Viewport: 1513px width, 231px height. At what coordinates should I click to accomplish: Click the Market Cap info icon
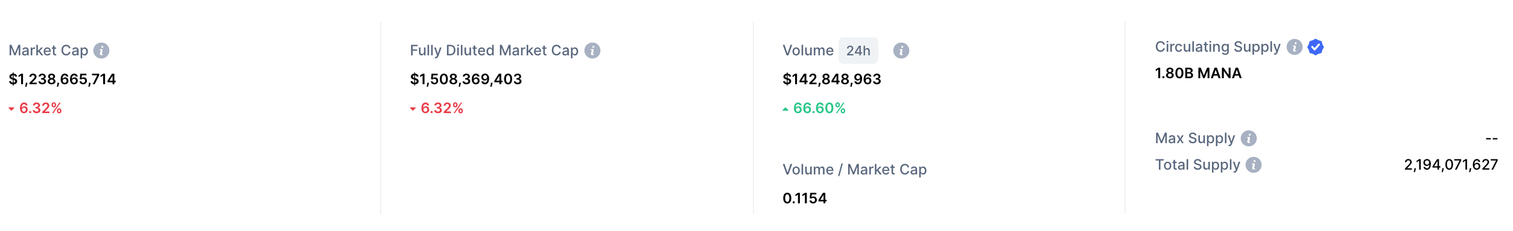[x=101, y=51]
